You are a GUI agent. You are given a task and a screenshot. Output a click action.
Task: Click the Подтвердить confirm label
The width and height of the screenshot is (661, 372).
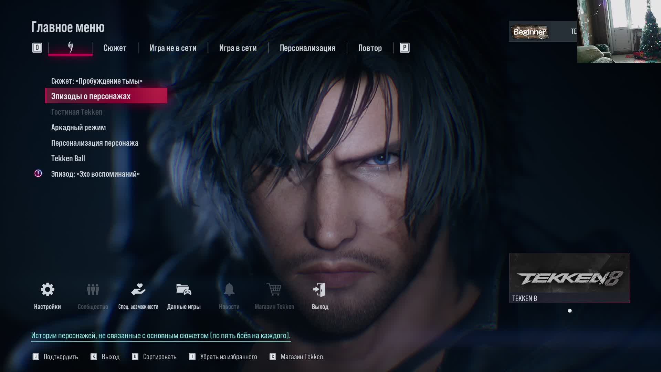[x=61, y=357]
